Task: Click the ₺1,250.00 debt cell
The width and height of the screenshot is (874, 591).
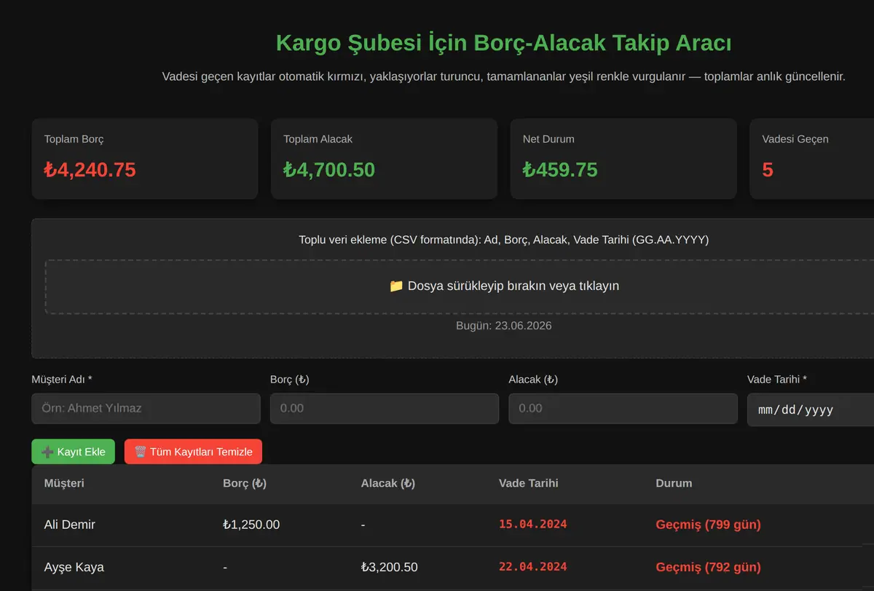Action: coord(251,525)
